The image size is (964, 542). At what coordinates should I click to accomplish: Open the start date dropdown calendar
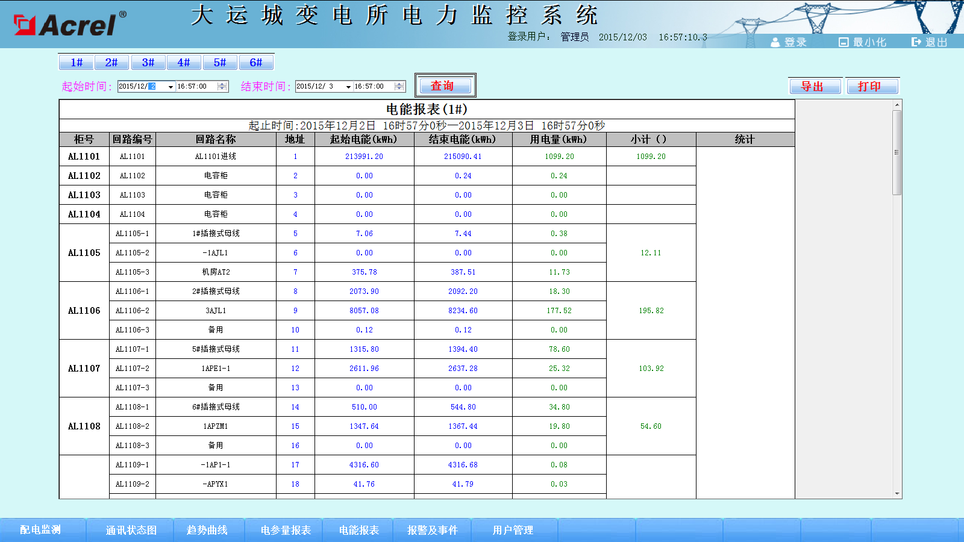click(171, 87)
